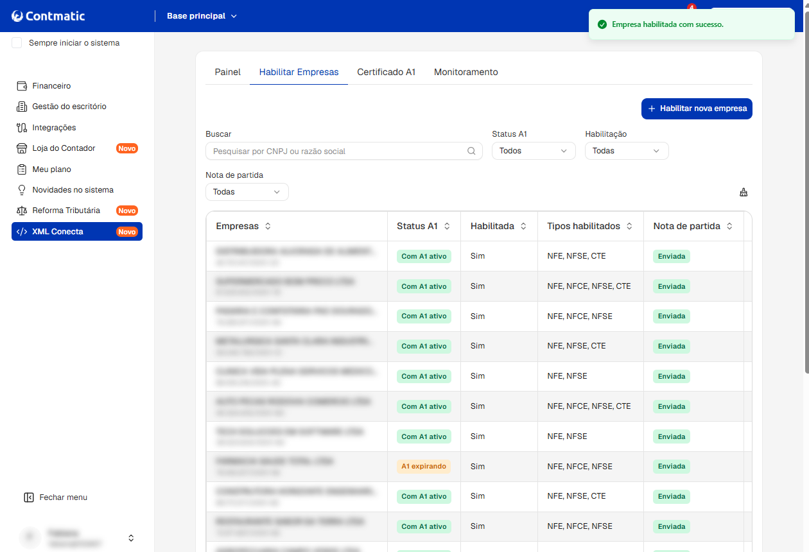
Task: Sort the table by the Status A1 column
Action: (x=447, y=227)
